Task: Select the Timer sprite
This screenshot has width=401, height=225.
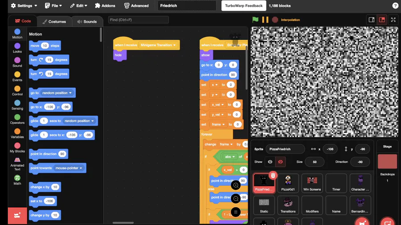Action: click(336, 183)
